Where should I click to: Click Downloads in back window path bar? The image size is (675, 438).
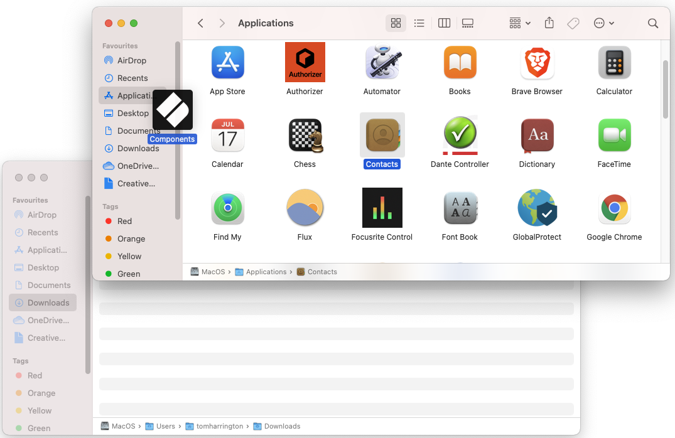(x=277, y=426)
